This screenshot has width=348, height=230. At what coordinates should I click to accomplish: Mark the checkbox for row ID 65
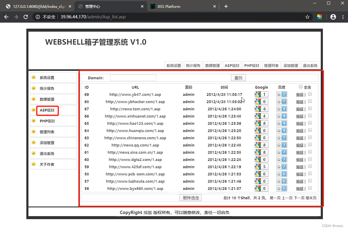click(310, 123)
